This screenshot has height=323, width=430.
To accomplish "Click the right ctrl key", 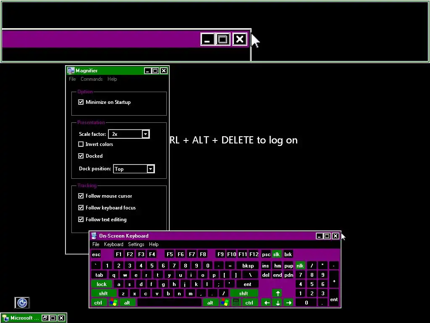I will (x=249, y=303).
